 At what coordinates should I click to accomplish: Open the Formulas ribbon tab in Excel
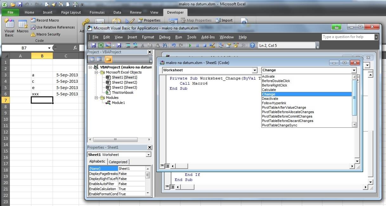point(97,12)
